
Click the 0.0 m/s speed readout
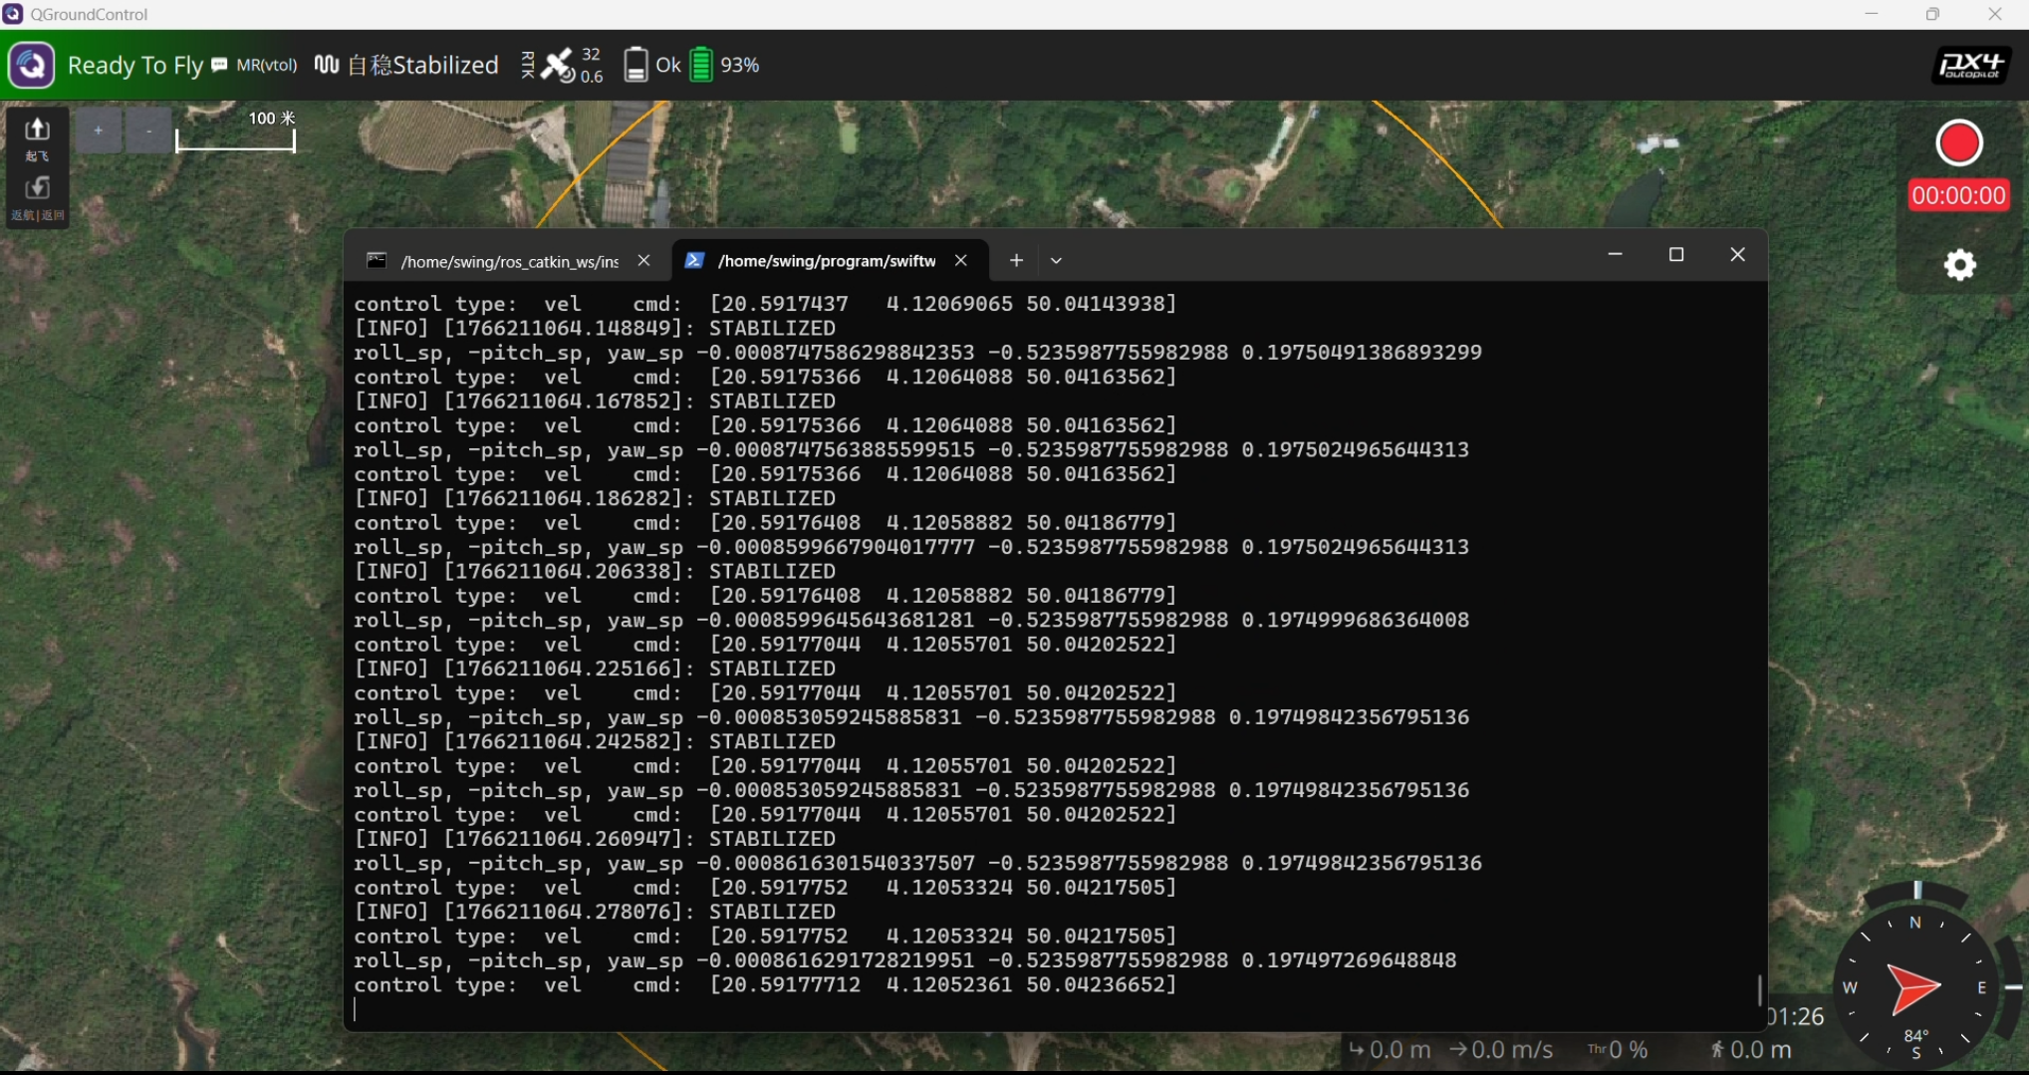tap(1501, 1050)
